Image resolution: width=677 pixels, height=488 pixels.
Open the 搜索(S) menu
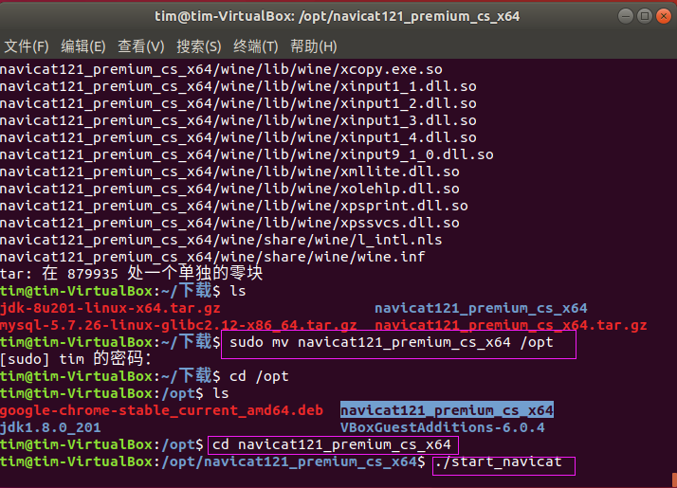tap(198, 46)
